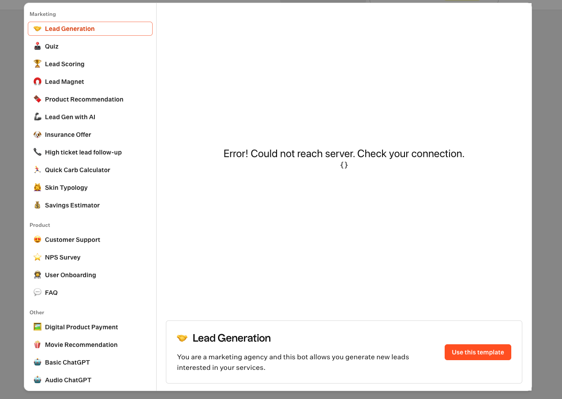Click the chocolate bar Product Recommendation icon

(x=37, y=99)
